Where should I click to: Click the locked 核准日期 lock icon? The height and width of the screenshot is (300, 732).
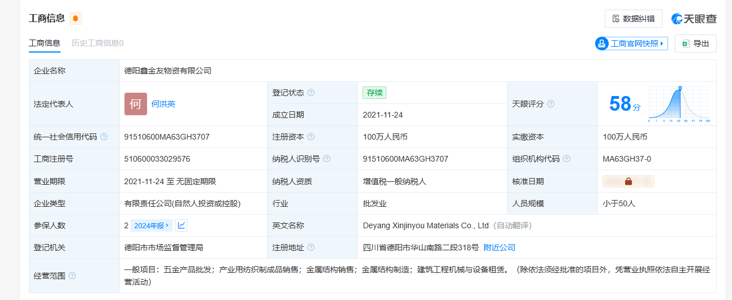tap(628, 181)
